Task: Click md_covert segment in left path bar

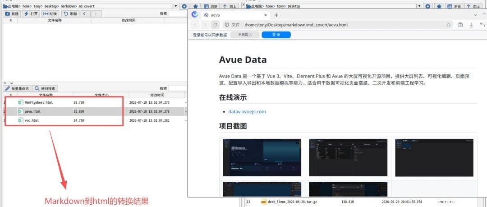Action: tap(87, 6)
